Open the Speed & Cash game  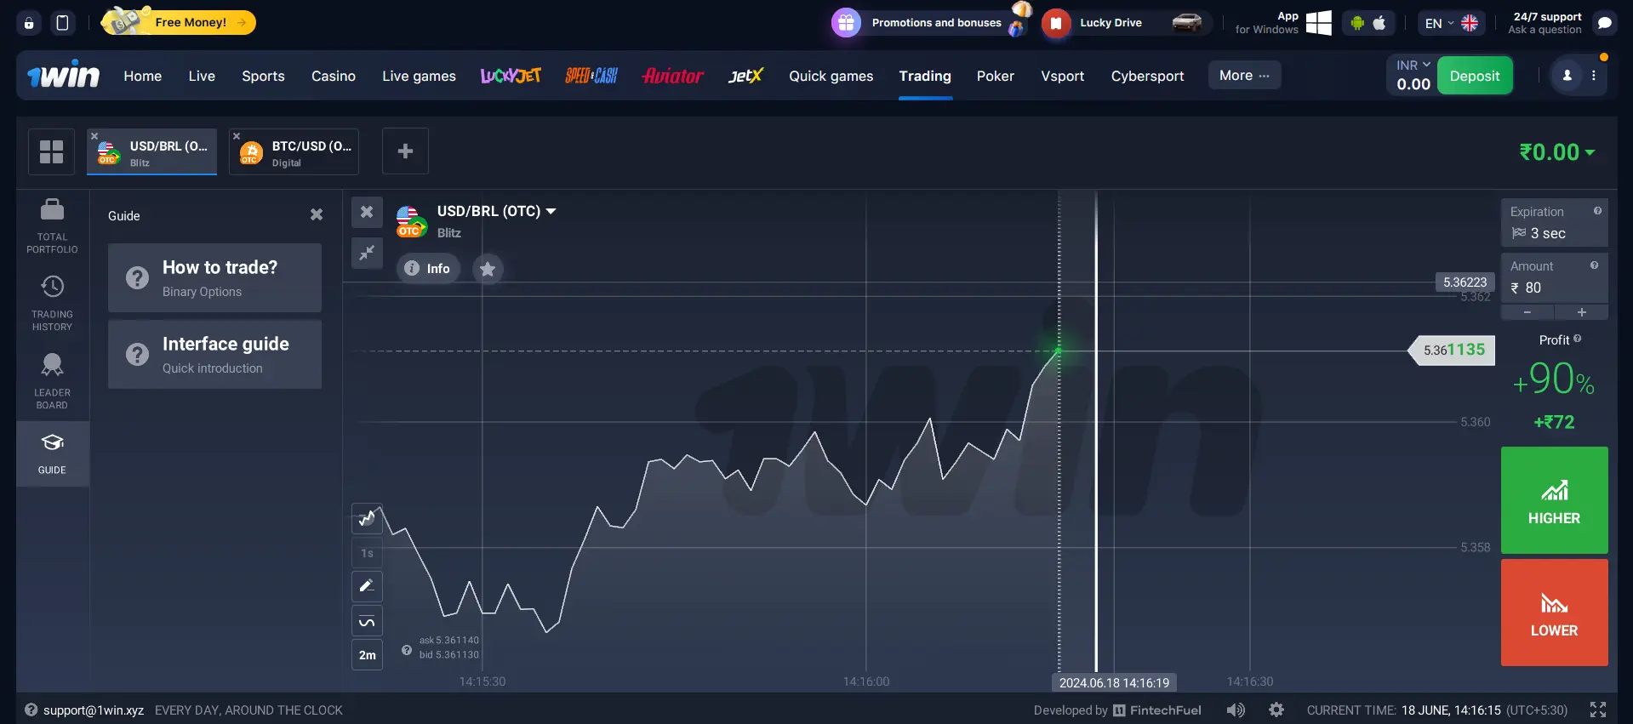coord(591,76)
